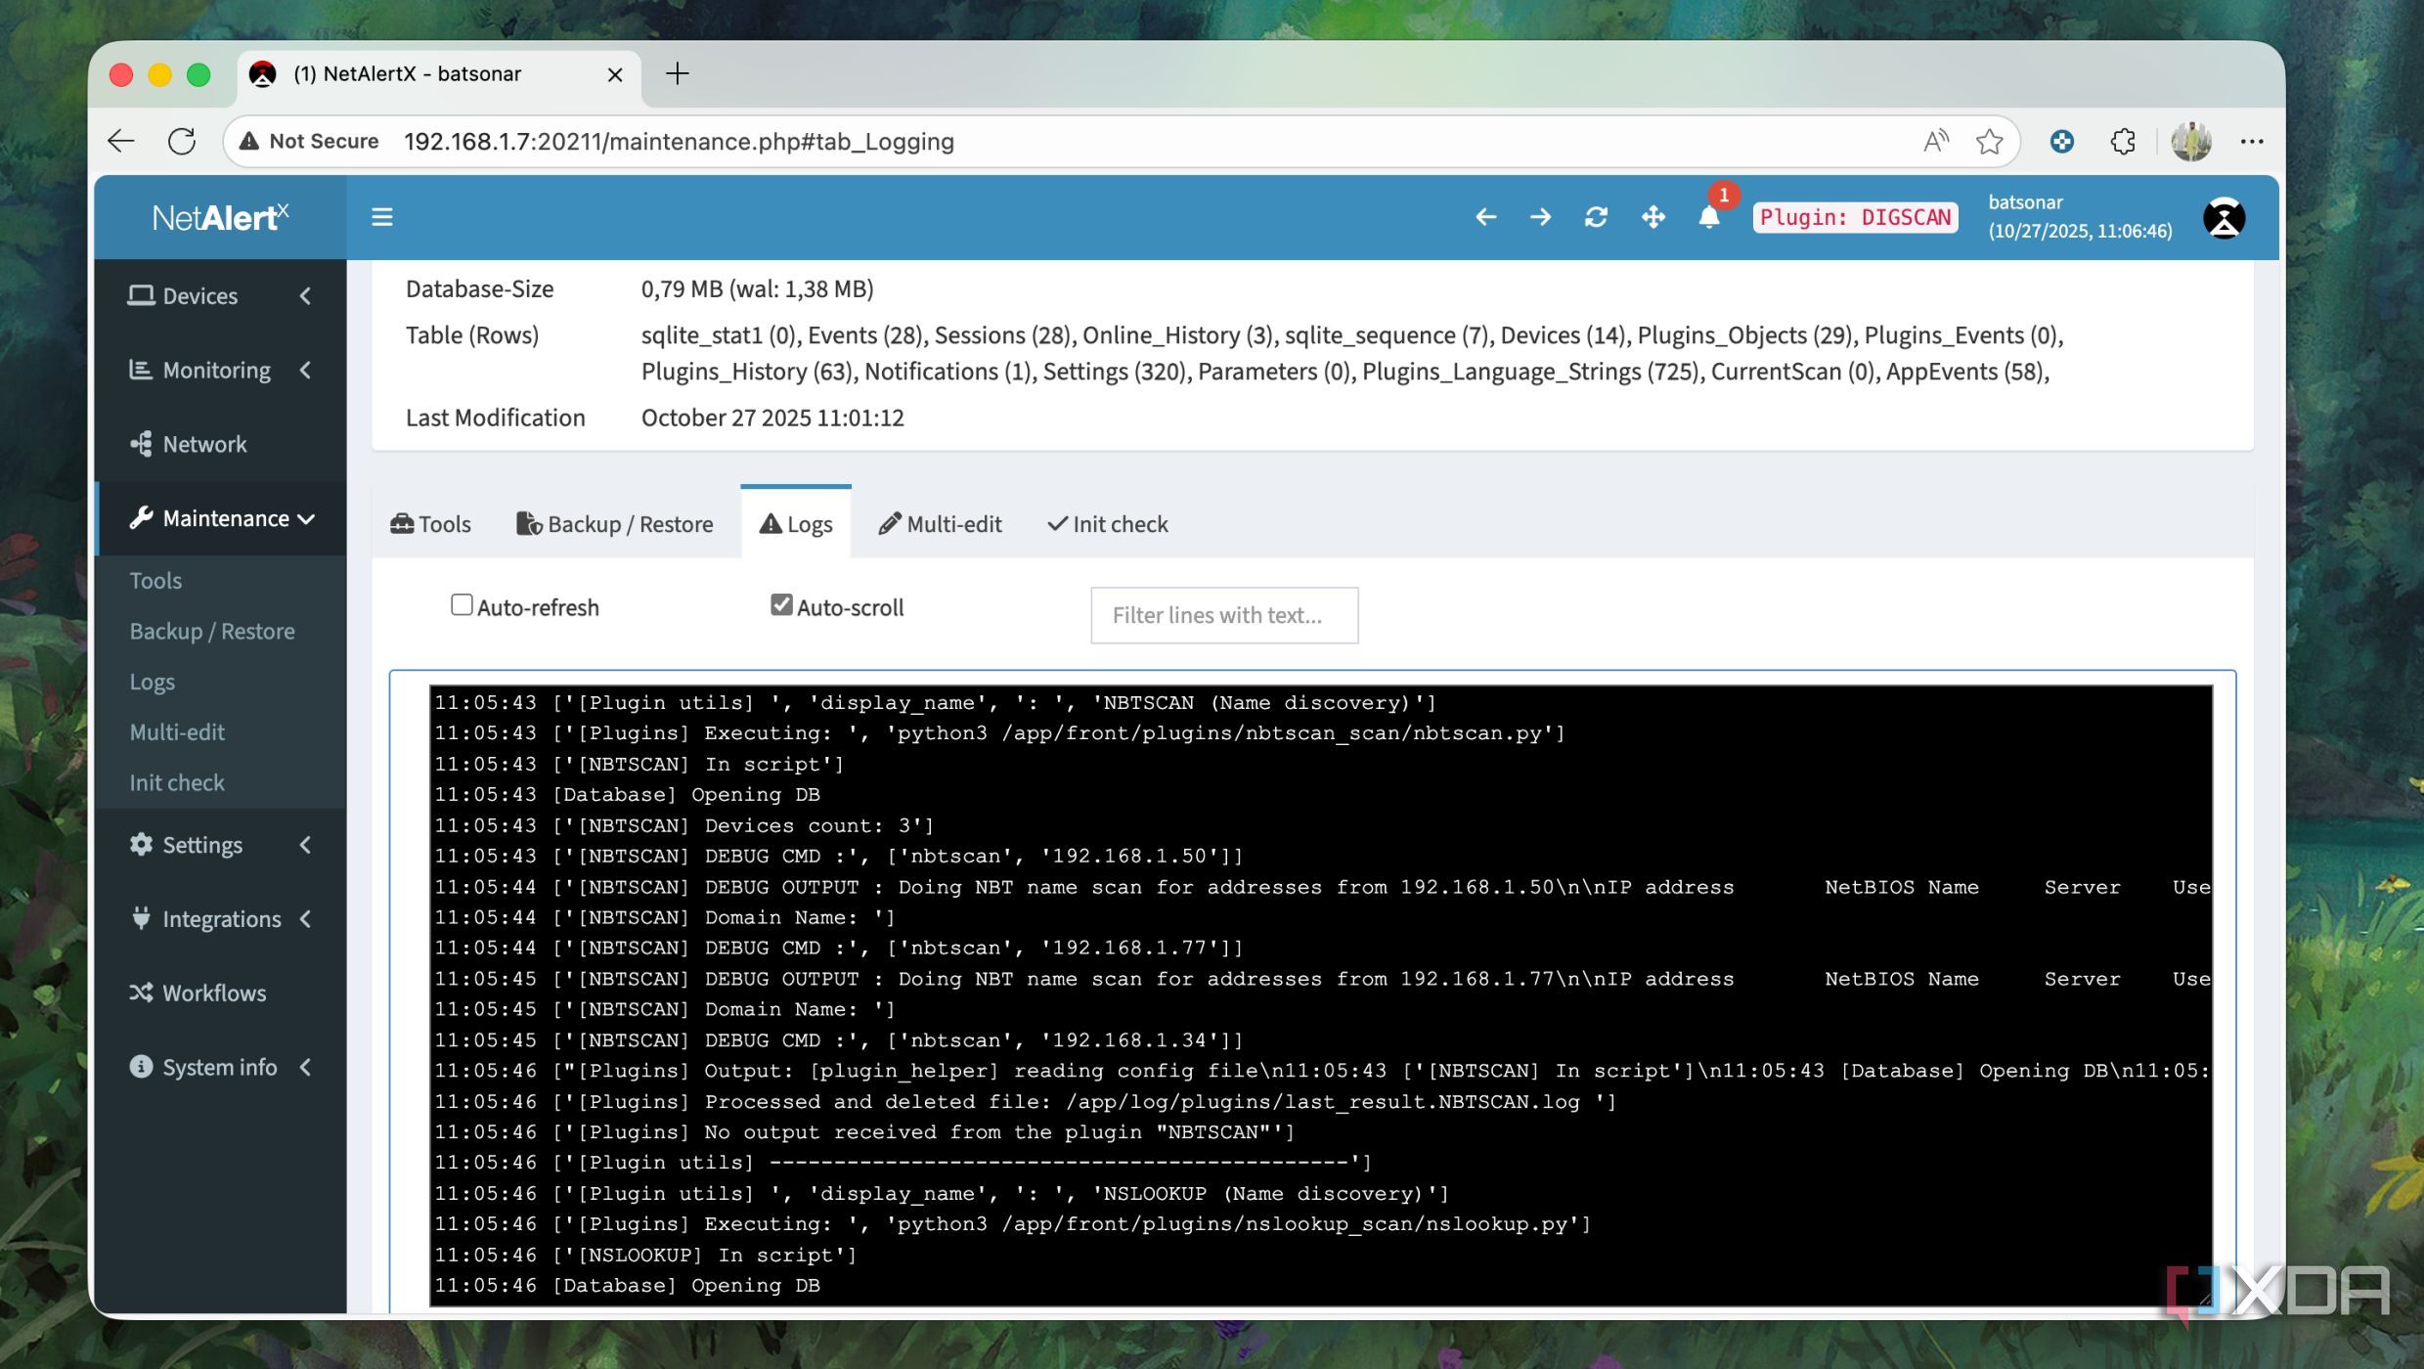Open a new browser tab
The width and height of the screenshot is (2424, 1369).
tap(677, 73)
